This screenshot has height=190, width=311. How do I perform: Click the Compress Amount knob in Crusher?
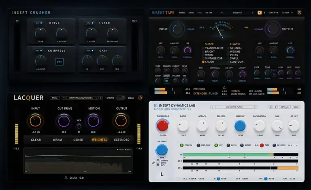pos(40,61)
